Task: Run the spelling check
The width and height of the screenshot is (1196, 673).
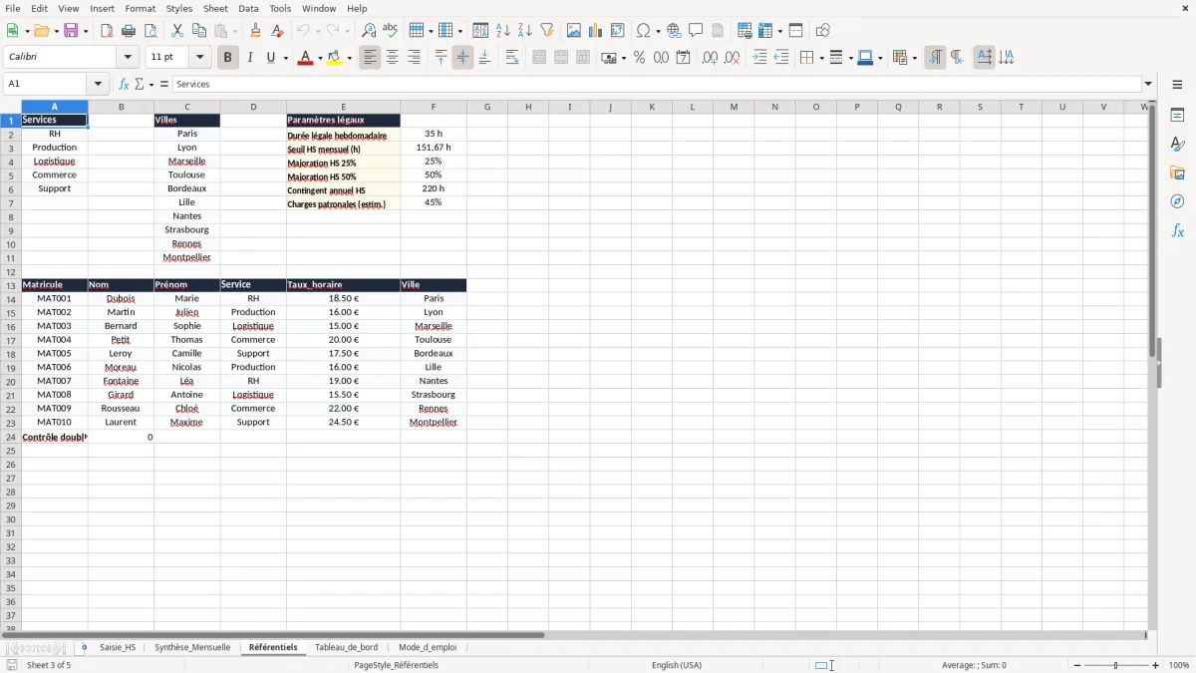Action: pos(391,31)
